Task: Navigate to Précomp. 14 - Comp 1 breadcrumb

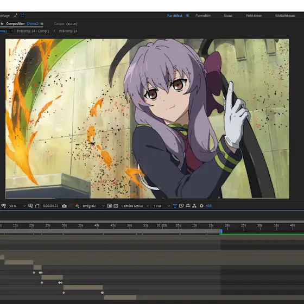Action: (x=33, y=31)
